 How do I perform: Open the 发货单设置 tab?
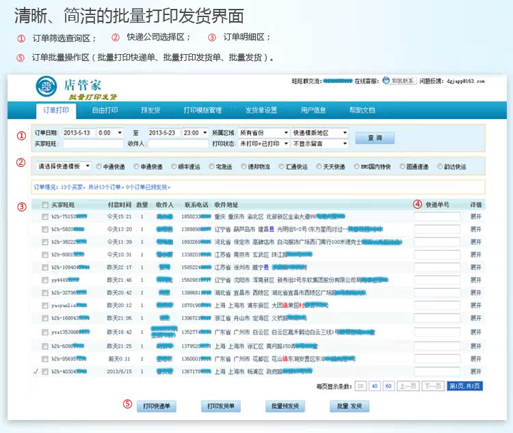pos(261,110)
